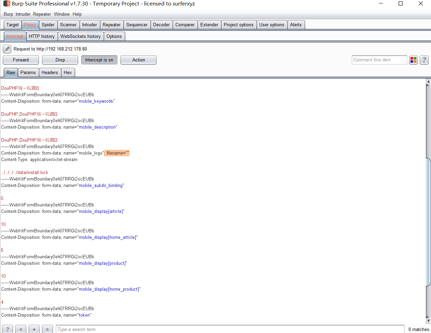Click the search help icon at bottom left
This screenshot has width=431, height=333.
click(7, 329)
